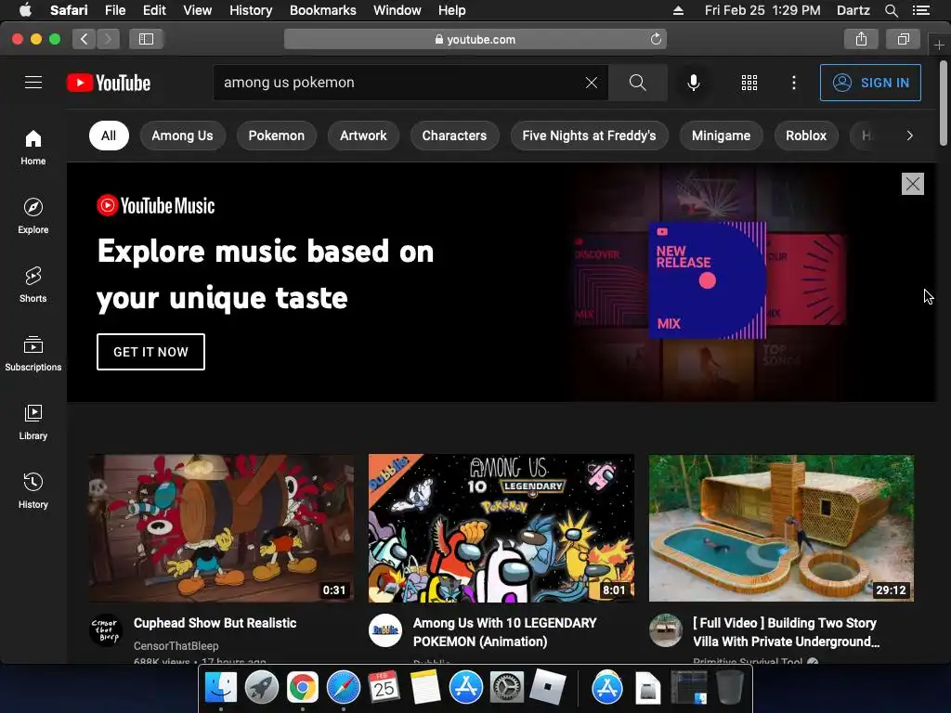Open the History menu in menu bar
The width and height of the screenshot is (951, 713).
pos(251,10)
